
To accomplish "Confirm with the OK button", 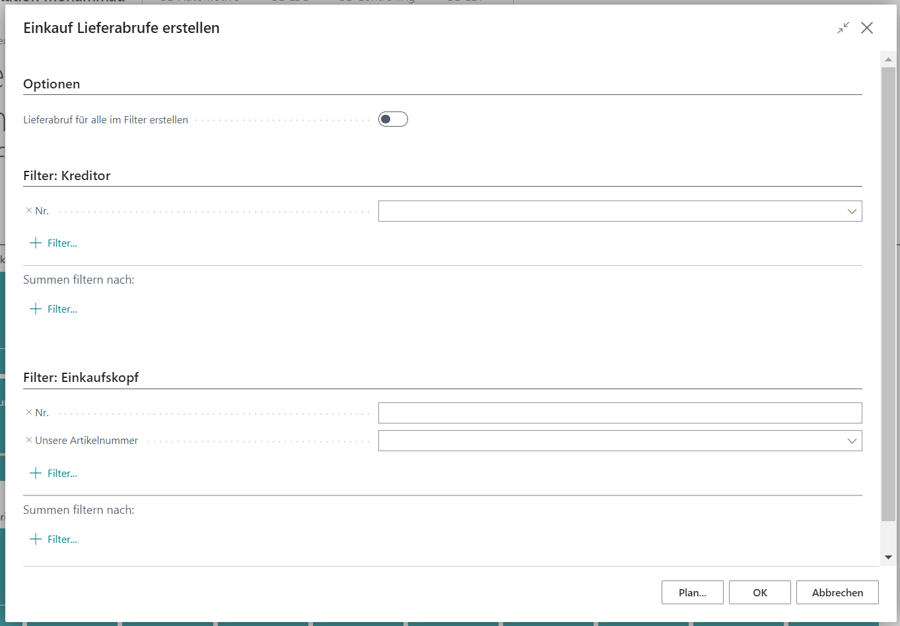I will [x=759, y=592].
